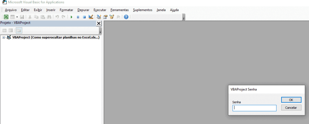The width and height of the screenshot is (309, 124).
Task: Click the Redo arrow icon
Action: click(63, 17)
